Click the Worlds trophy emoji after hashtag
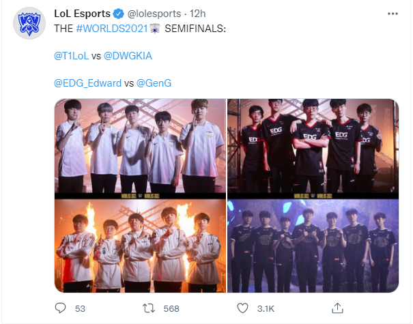This screenshot has width=413, height=324. pos(155,29)
